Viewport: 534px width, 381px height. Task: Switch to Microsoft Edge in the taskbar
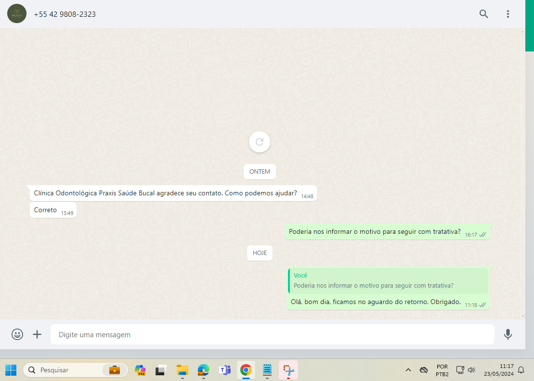[204, 370]
